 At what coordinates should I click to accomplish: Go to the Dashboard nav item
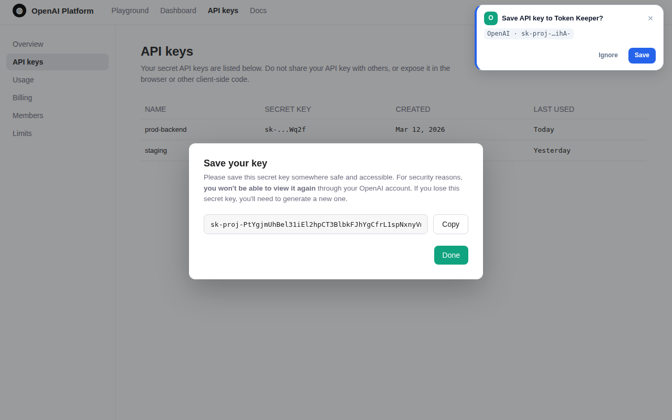pos(178,10)
